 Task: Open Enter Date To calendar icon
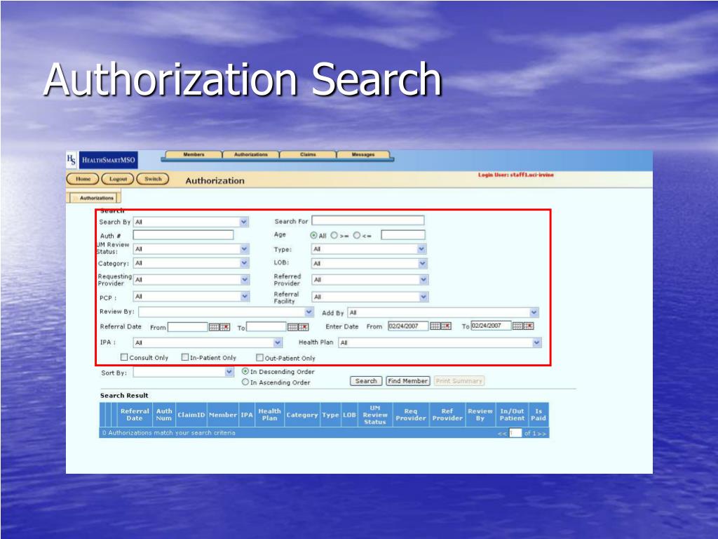517,326
